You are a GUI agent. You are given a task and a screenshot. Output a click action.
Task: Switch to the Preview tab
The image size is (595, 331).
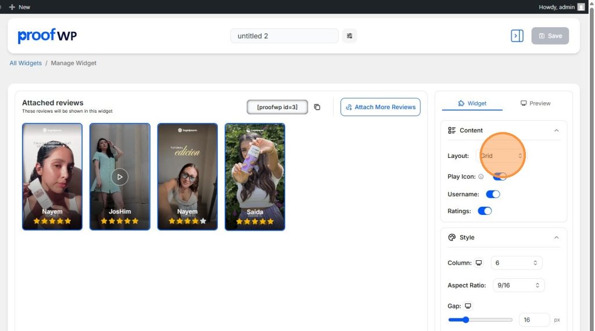tap(535, 103)
